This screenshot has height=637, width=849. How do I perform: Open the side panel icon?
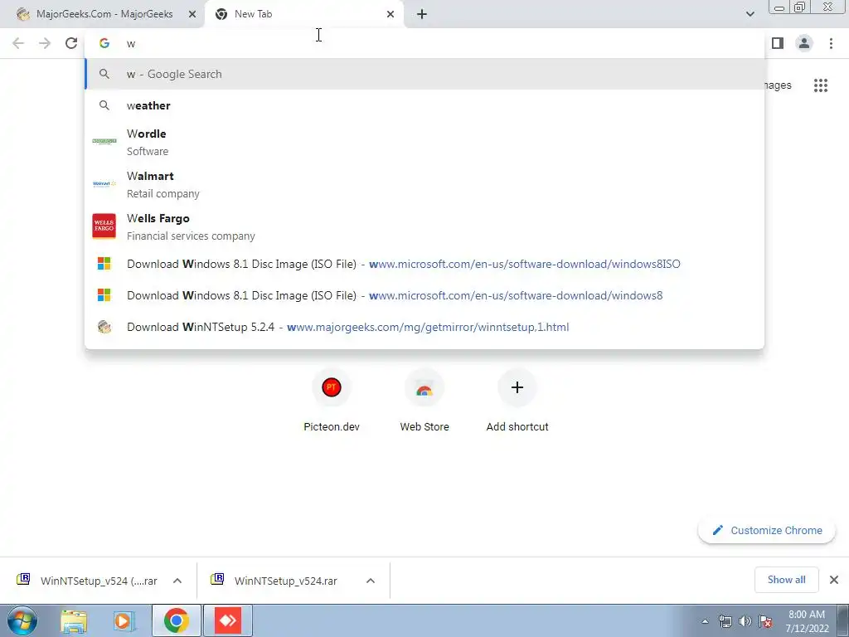coord(778,43)
